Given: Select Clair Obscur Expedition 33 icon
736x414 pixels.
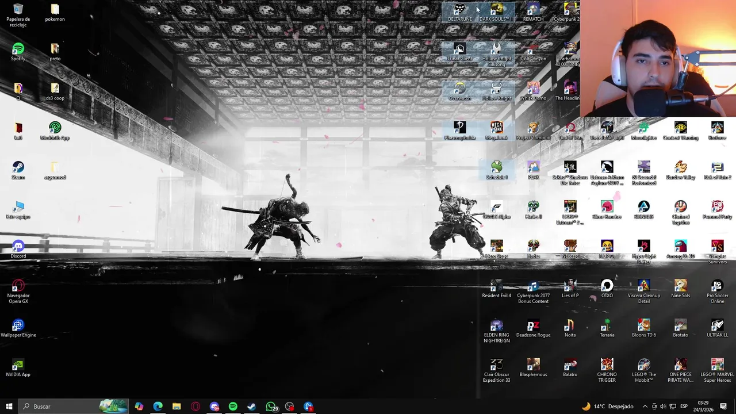Looking at the screenshot, I should 496,371.
